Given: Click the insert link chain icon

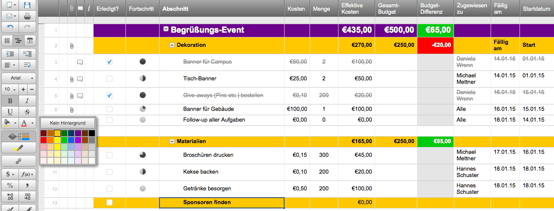Looking at the screenshot, I should pos(19,161).
